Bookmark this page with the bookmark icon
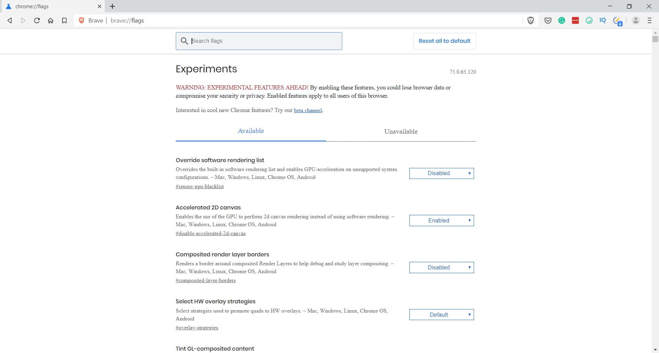This screenshot has height=353, width=659. pyautogui.click(x=64, y=21)
